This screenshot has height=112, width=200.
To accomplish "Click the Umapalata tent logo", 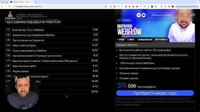I will (x=10, y=15).
